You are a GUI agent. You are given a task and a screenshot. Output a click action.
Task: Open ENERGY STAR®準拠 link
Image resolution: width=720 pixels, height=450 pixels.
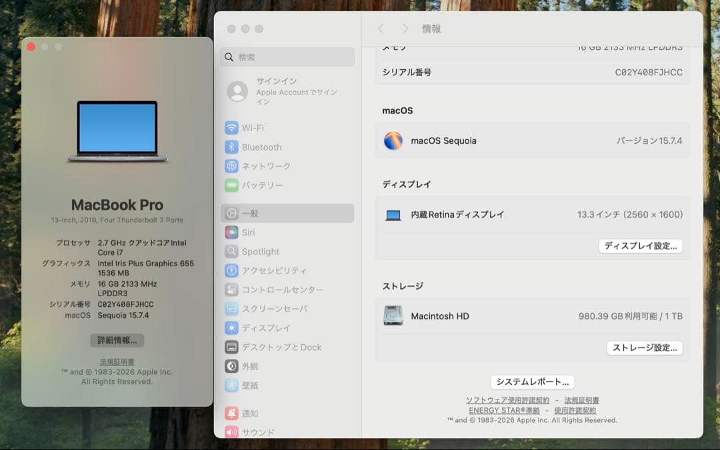[504, 410]
